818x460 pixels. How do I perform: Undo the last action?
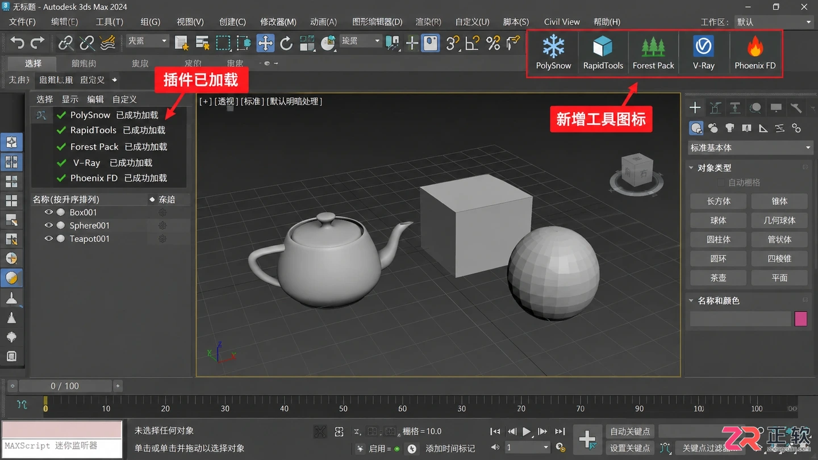(17, 43)
